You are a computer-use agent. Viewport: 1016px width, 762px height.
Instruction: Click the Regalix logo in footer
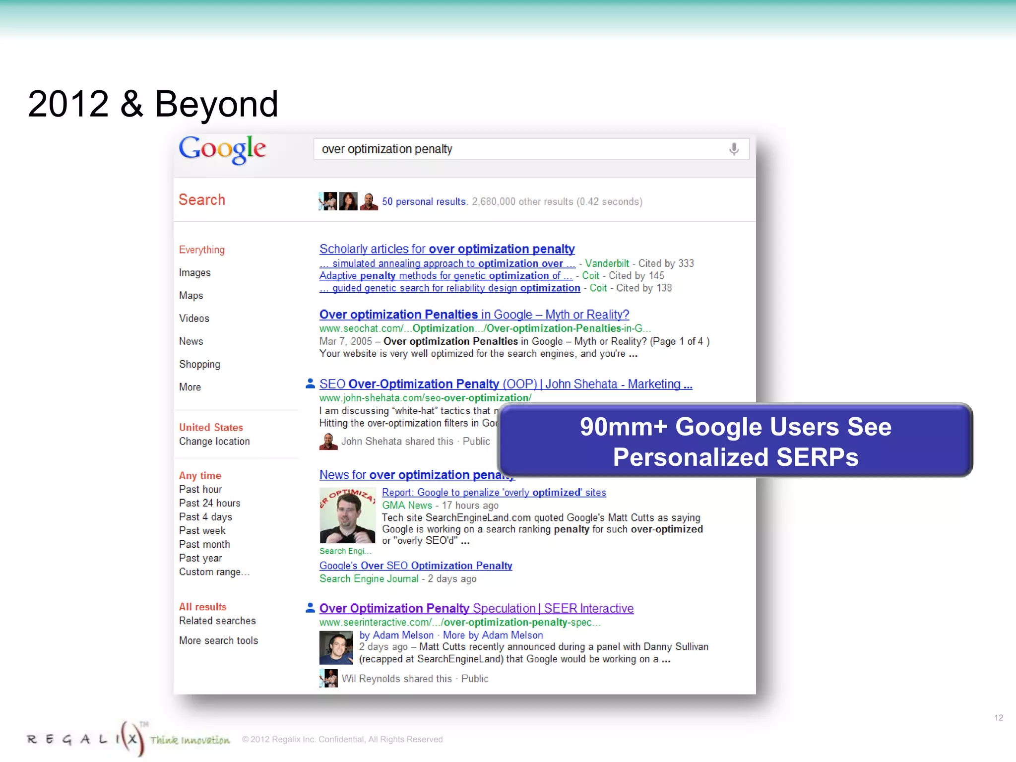click(x=128, y=739)
